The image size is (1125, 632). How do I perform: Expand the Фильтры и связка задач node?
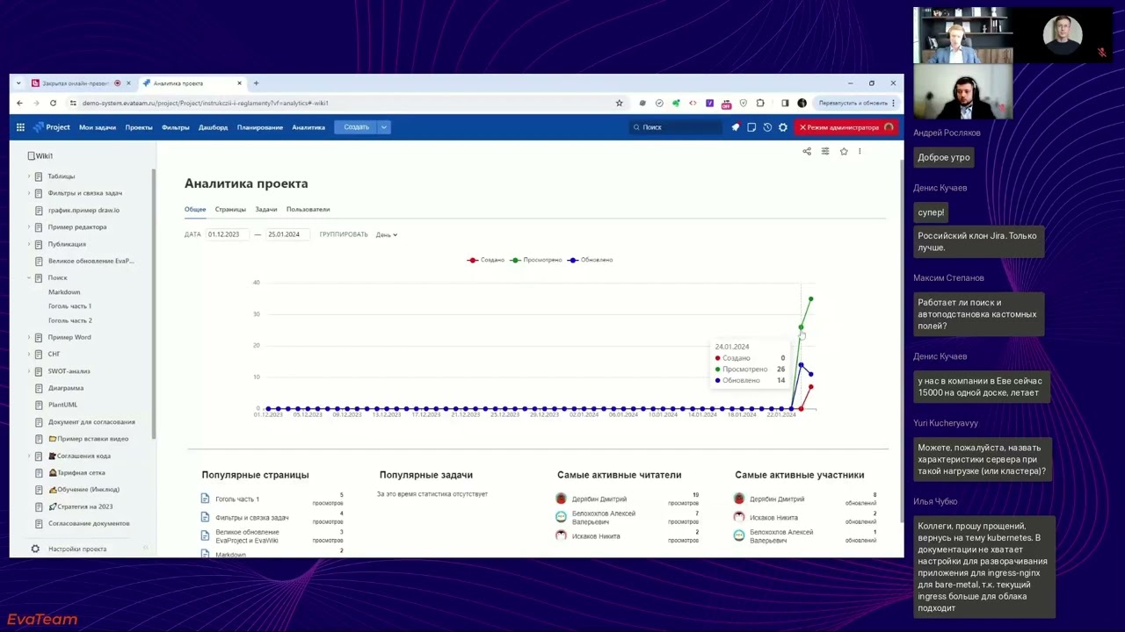point(28,193)
